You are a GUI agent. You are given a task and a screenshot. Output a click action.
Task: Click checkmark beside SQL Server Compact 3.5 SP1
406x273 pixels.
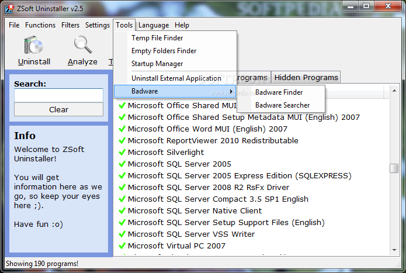point(122,199)
